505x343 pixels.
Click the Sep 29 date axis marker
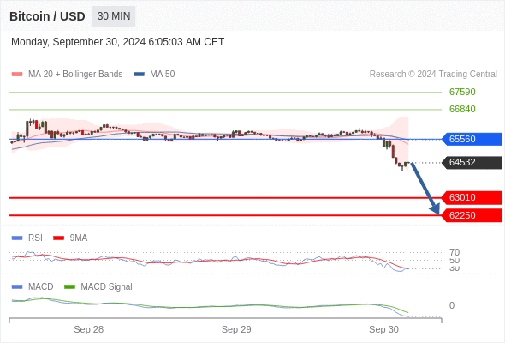pyautogui.click(x=236, y=329)
